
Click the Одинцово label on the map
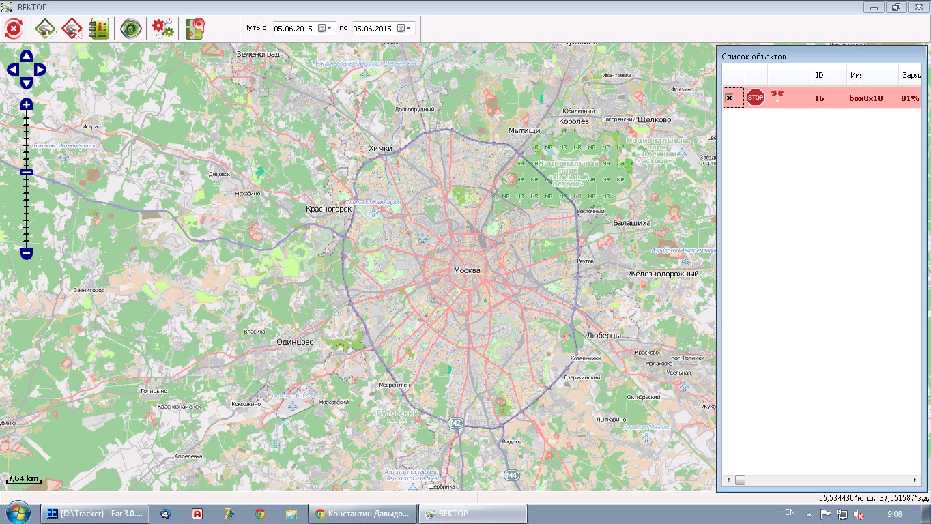[x=295, y=342]
